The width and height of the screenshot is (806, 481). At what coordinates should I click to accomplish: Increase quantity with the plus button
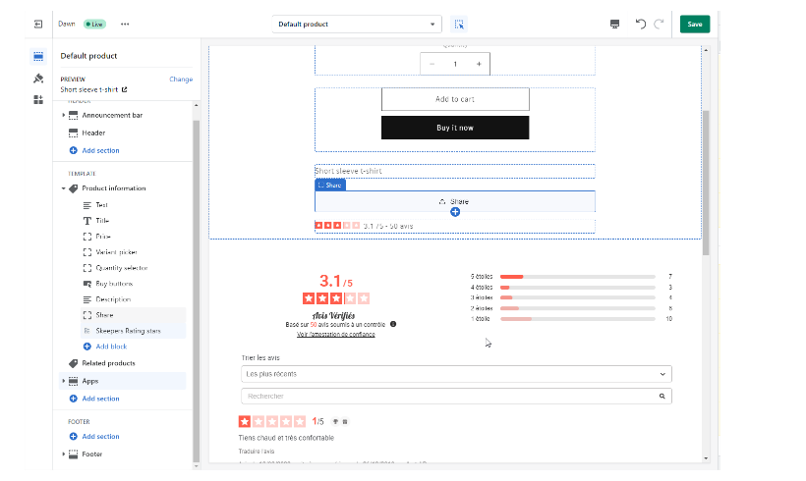click(479, 64)
